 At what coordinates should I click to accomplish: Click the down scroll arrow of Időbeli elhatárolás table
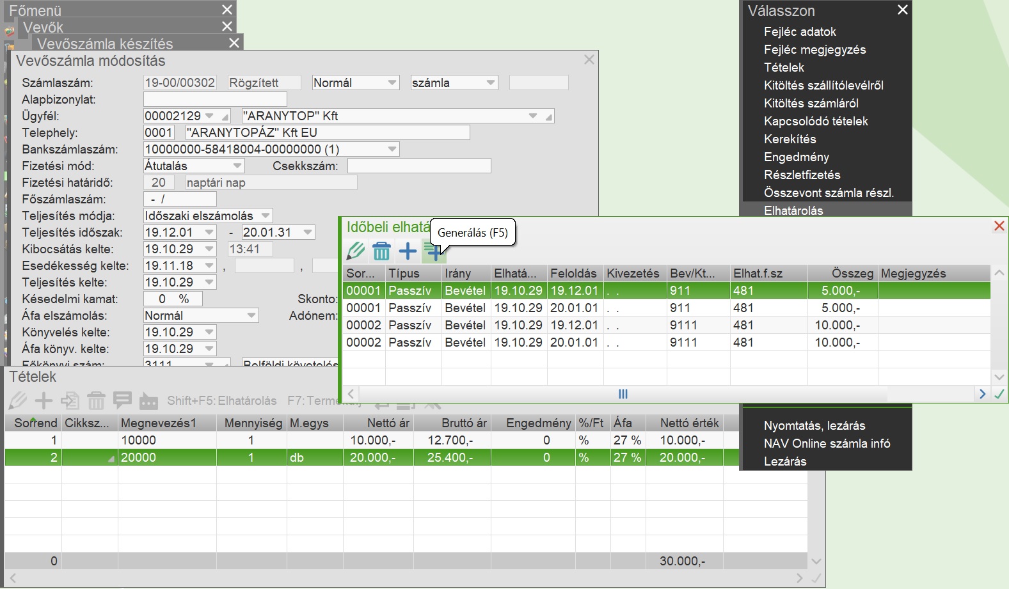(x=998, y=377)
